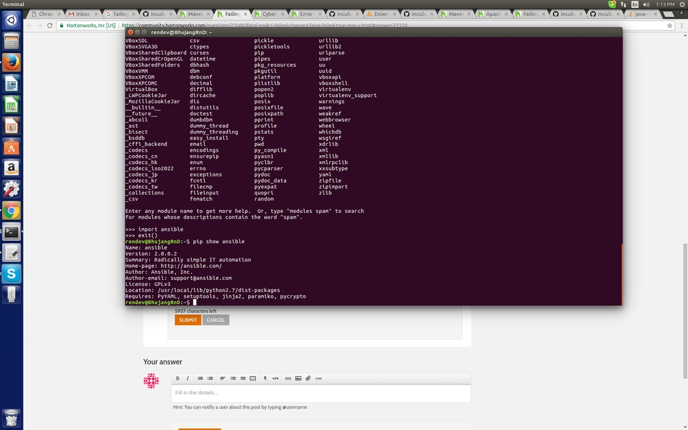
Task: Insert a table in answer editor
Action: pyautogui.click(x=253, y=378)
